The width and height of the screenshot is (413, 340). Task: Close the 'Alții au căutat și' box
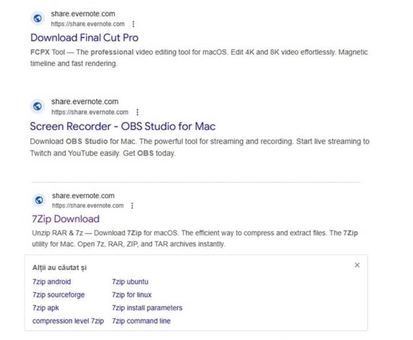[x=357, y=265]
